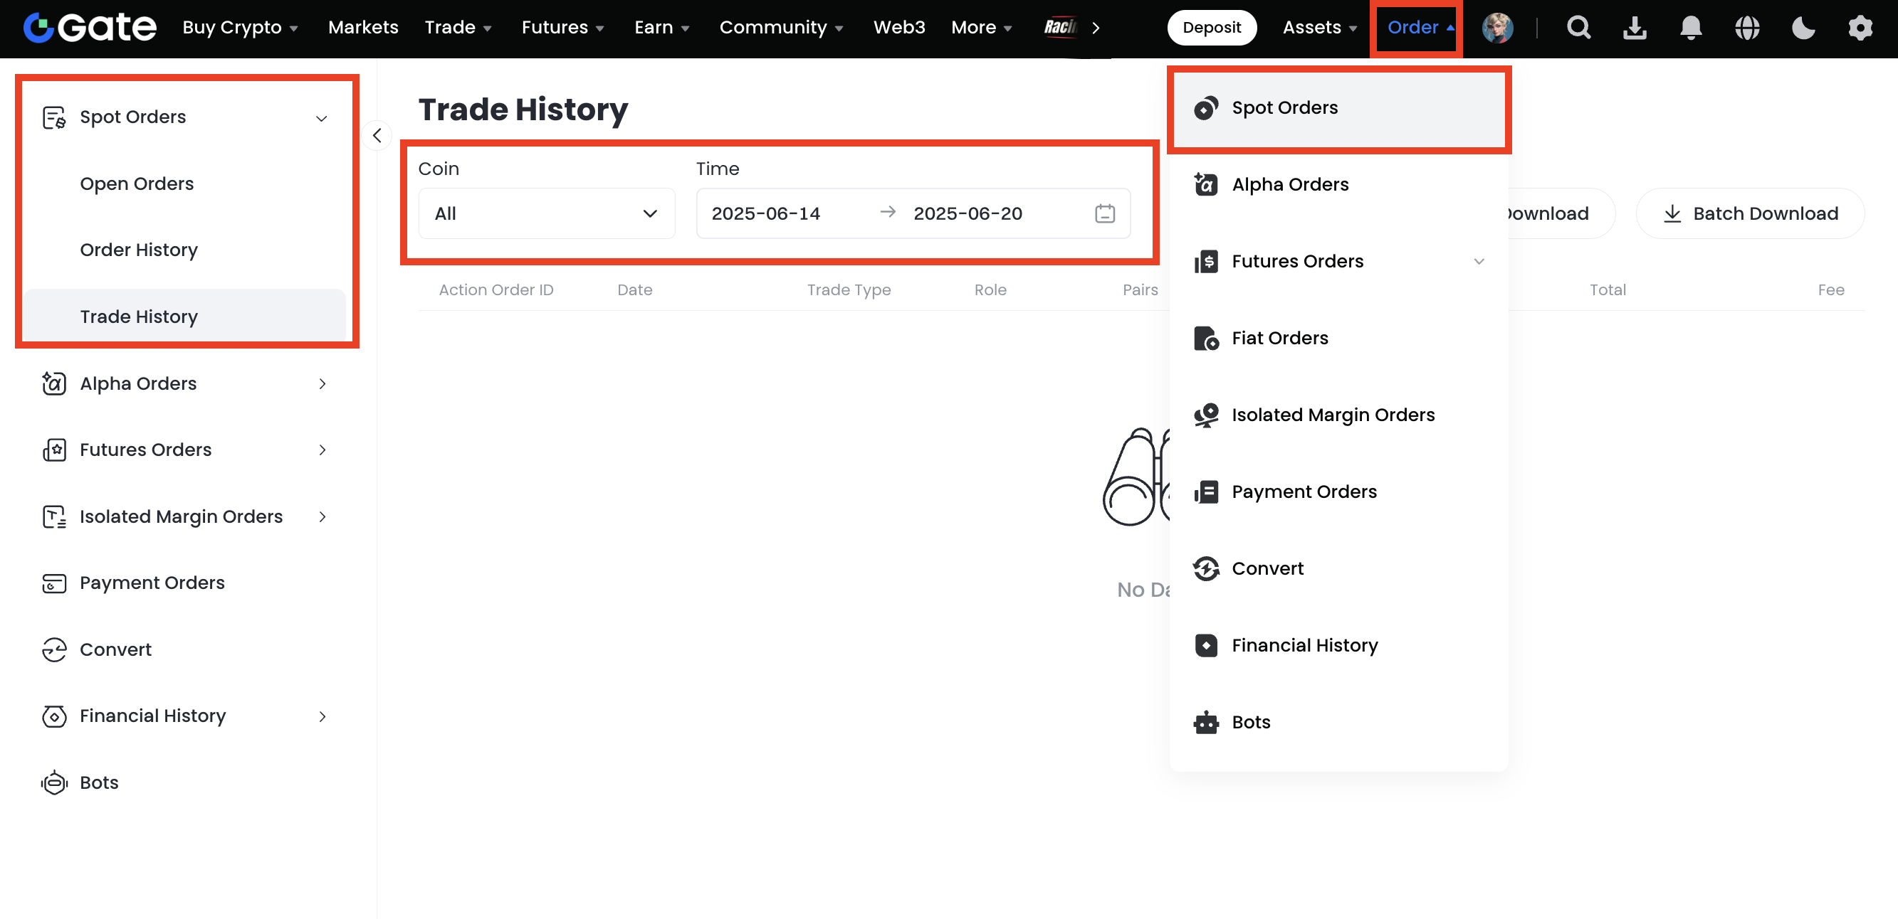Click the Deposit button
This screenshot has width=1898, height=919.
click(x=1211, y=28)
